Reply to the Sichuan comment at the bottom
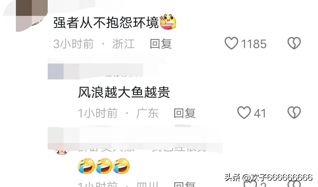The width and height of the screenshot is (318, 187). [185, 184]
